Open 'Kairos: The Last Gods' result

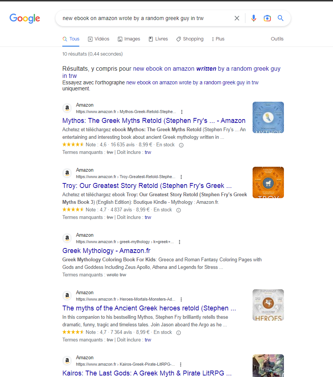coord(147,373)
